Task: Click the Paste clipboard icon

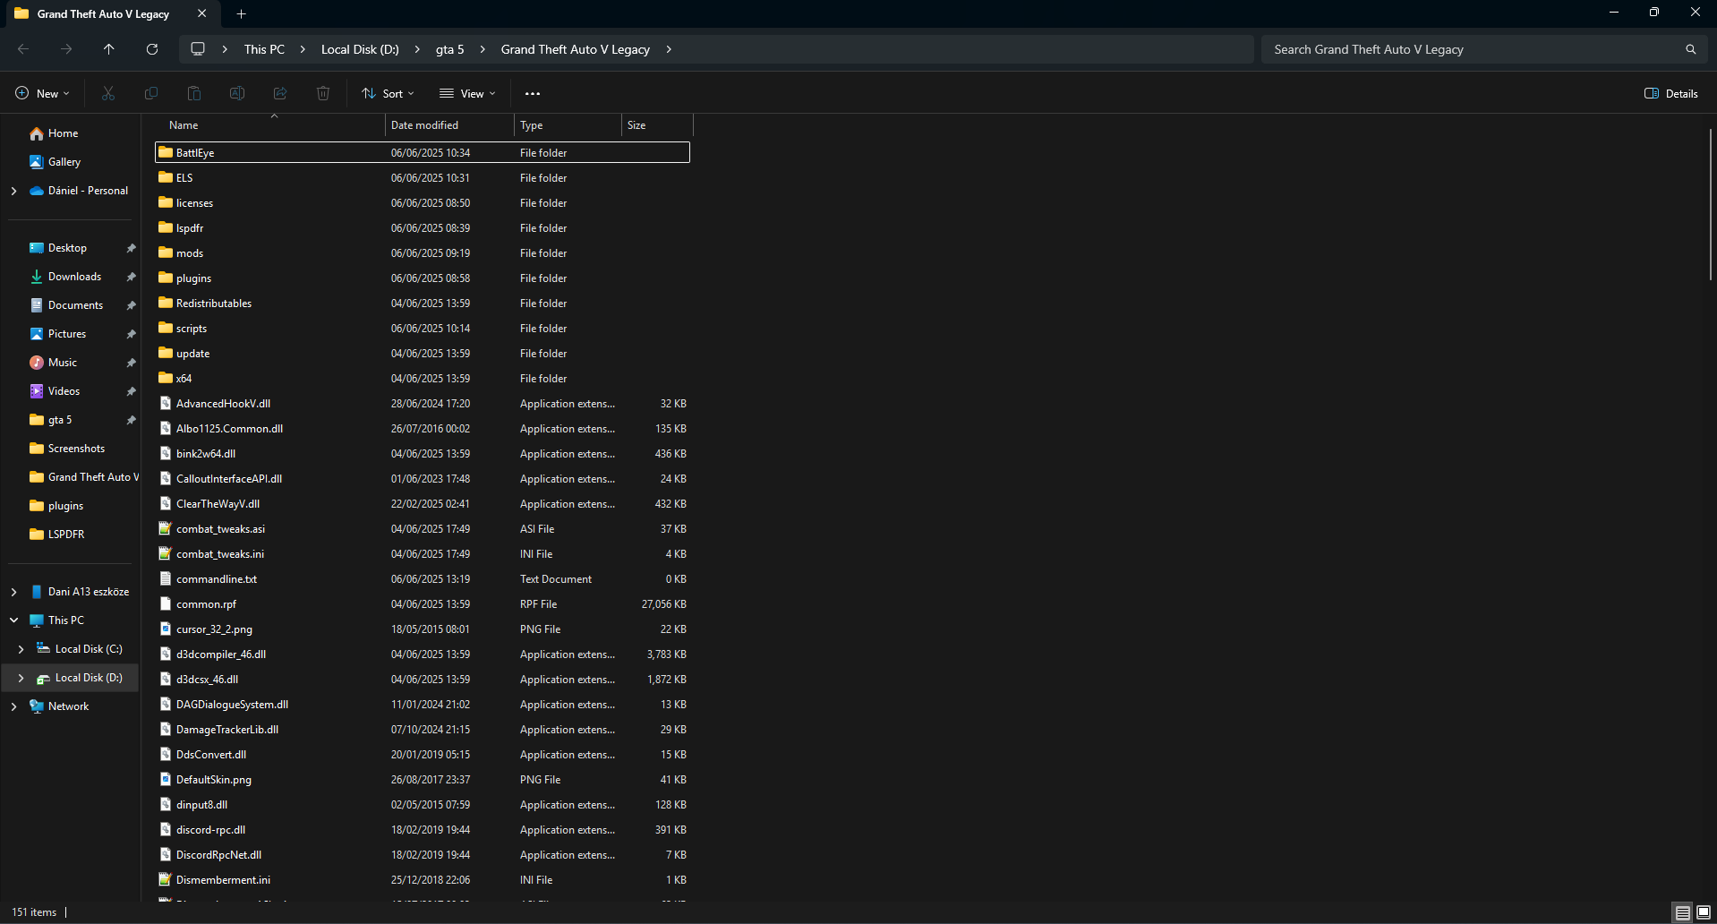Action: click(194, 93)
